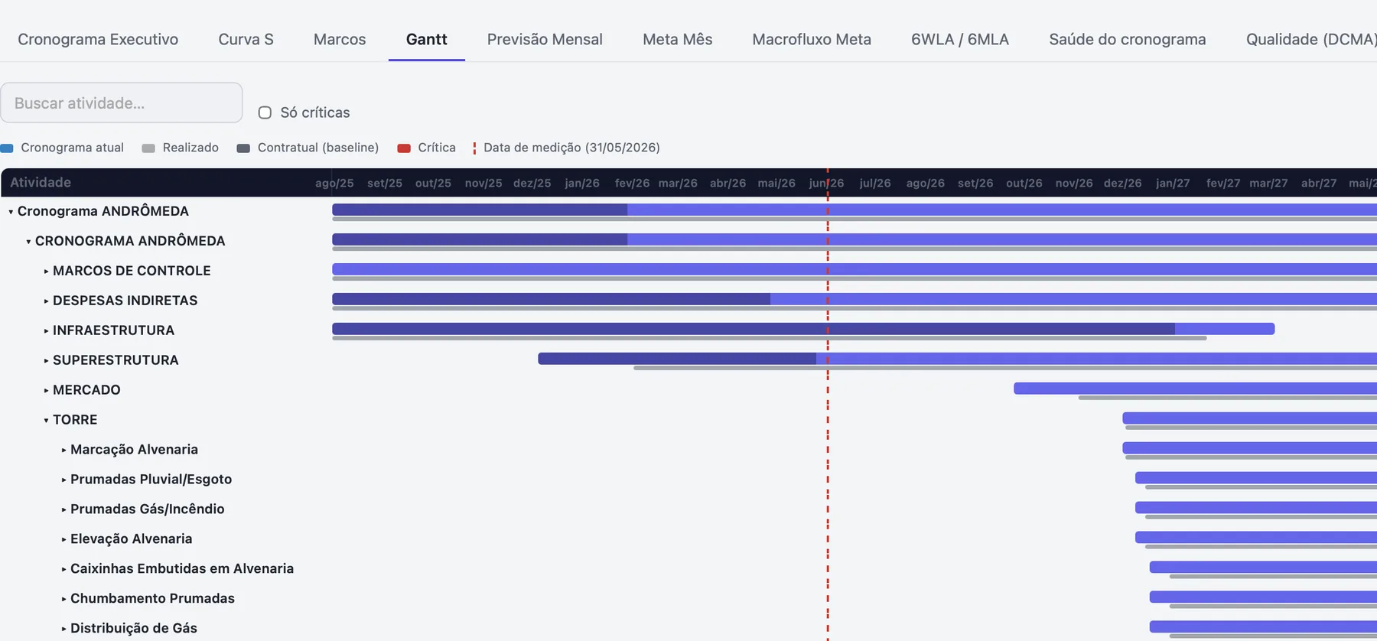Expand Chumbamento Prumadas activity
Image resolution: width=1377 pixels, height=641 pixels.
pos(63,599)
